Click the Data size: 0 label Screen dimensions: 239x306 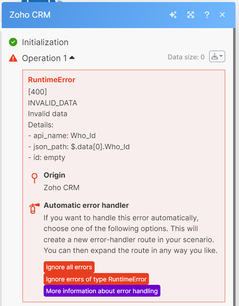(186, 57)
